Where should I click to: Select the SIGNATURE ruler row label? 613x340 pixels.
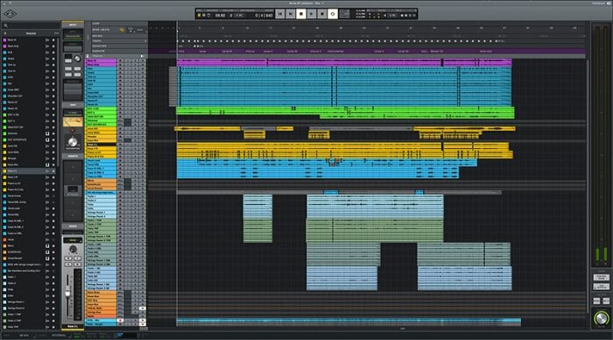(99, 46)
